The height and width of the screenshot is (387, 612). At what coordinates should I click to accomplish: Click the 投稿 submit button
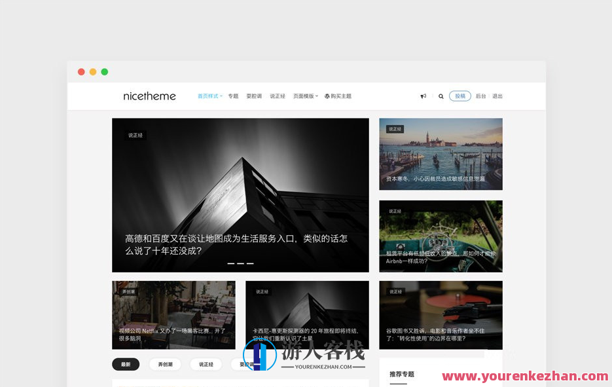coord(459,96)
